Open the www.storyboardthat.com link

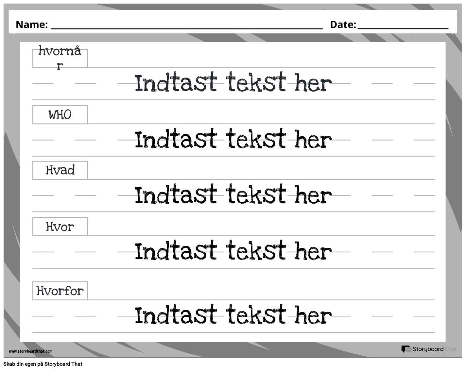(30, 351)
